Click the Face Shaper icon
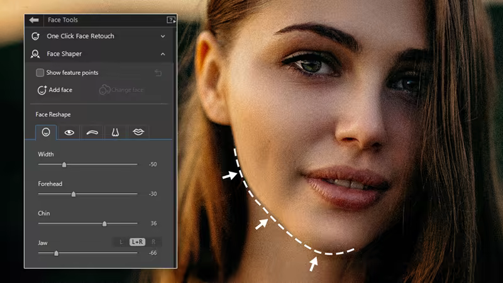 35,54
